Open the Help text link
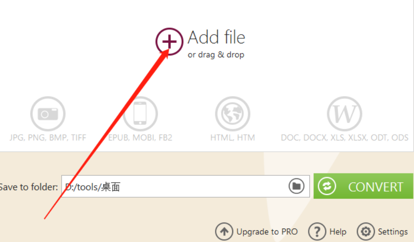Image resolution: width=414 pixels, height=242 pixels. pos(338,231)
